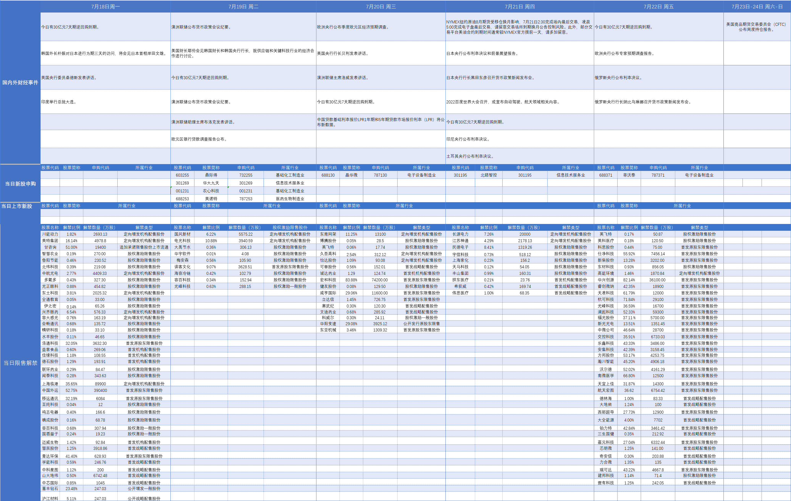Select the 澳洲联储主席洛威发表讲话 cell

point(381,78)
